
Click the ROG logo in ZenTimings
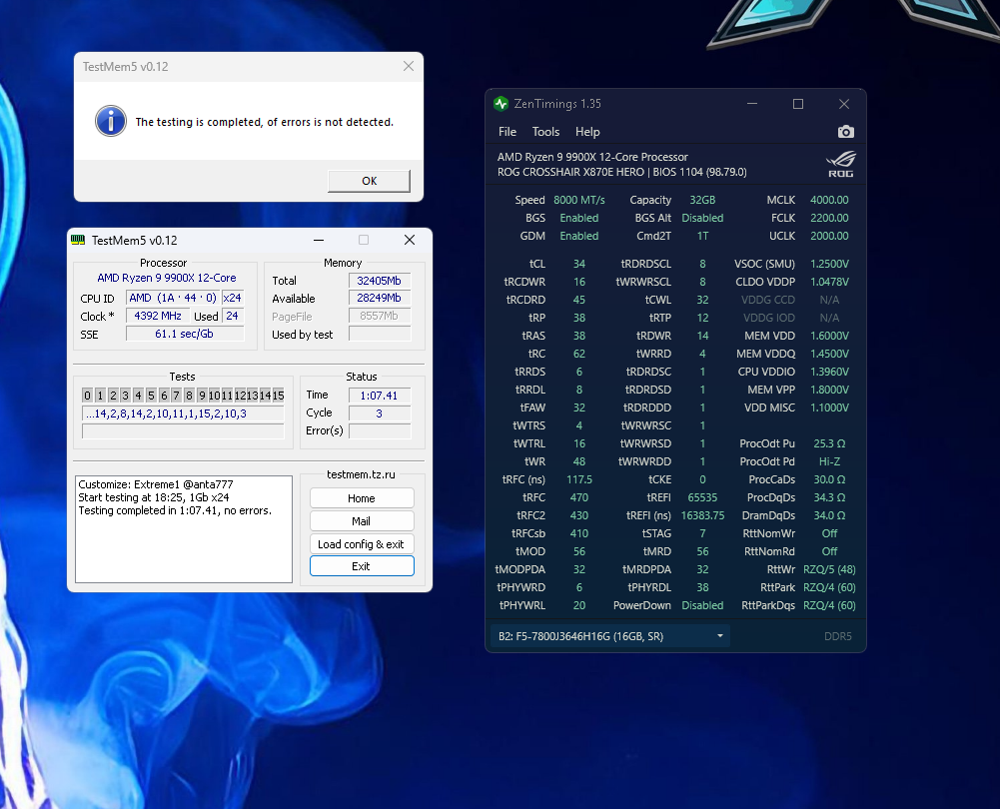[x=840, y=164]
